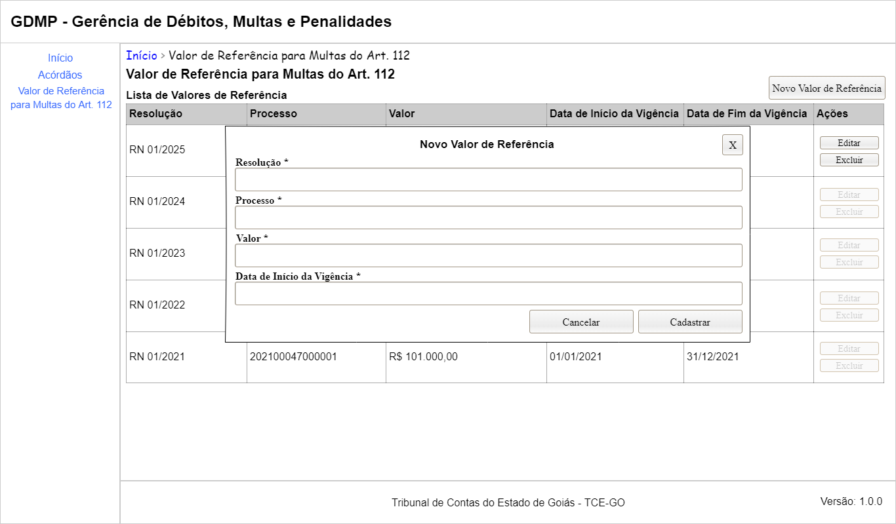
Task: Open the Início sidebar link
Action: [60, 58]
